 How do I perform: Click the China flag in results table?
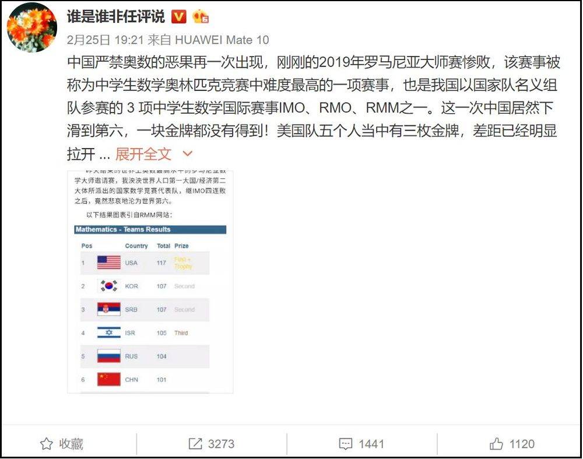pyautogui.click(x=108, y=380)
